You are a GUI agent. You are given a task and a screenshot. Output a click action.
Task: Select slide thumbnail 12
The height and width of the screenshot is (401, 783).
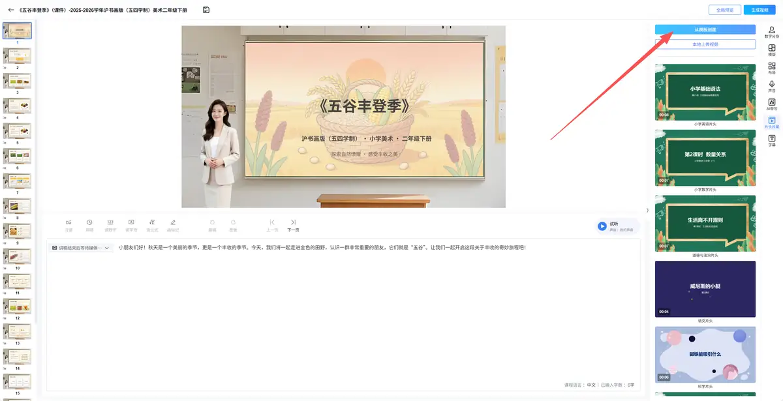click(17, 306)
